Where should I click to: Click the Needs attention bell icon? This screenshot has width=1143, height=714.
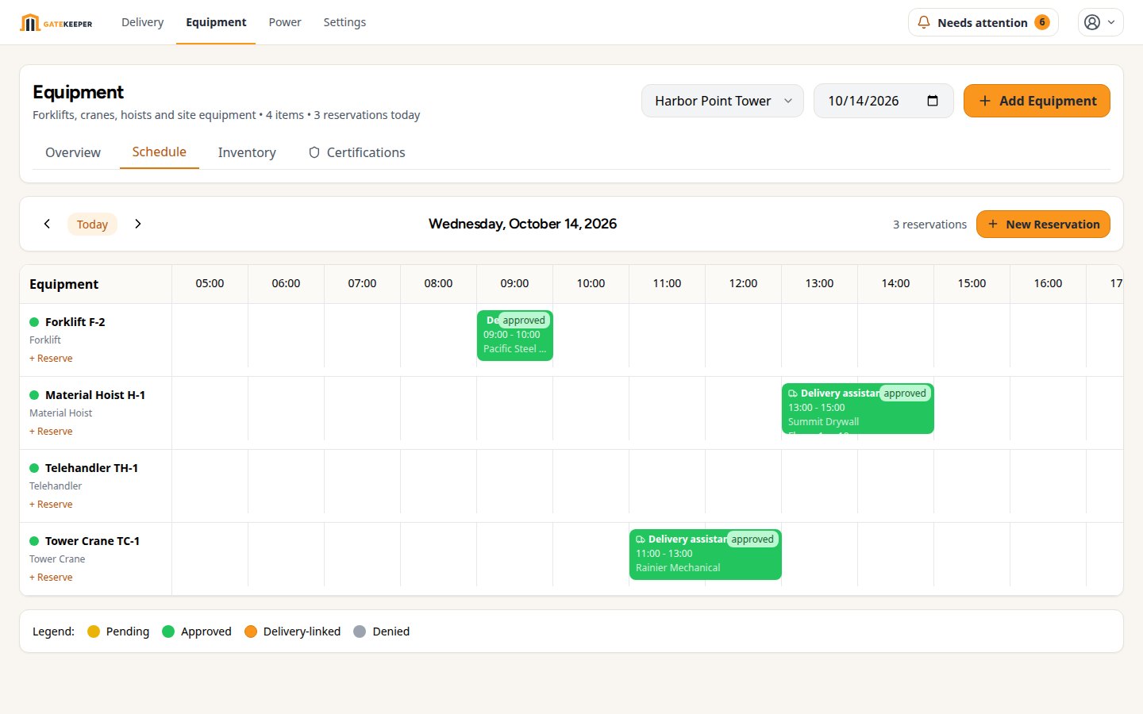[924, 22]
